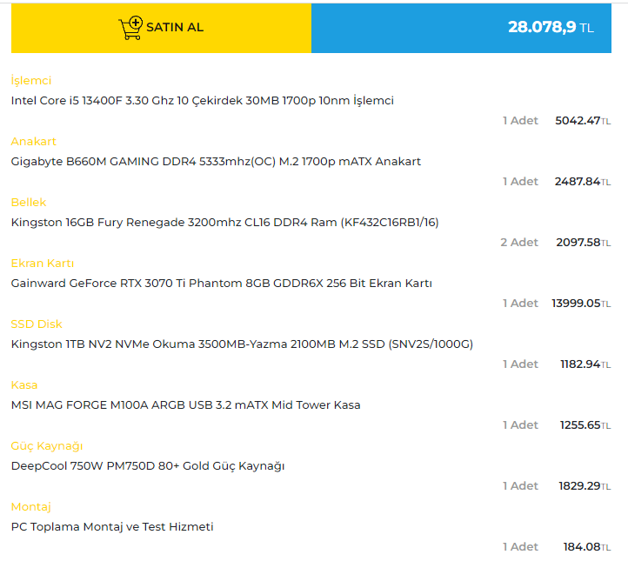Image resolution: width=628 pixels, height=568 pixels.
Task: Open the Güç Kaynağı category heading
Action: [x=47, y=446]
